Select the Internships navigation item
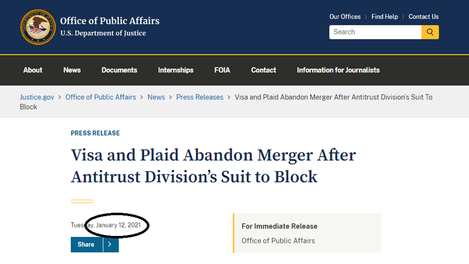469x264 pixels. pos(176,70)
